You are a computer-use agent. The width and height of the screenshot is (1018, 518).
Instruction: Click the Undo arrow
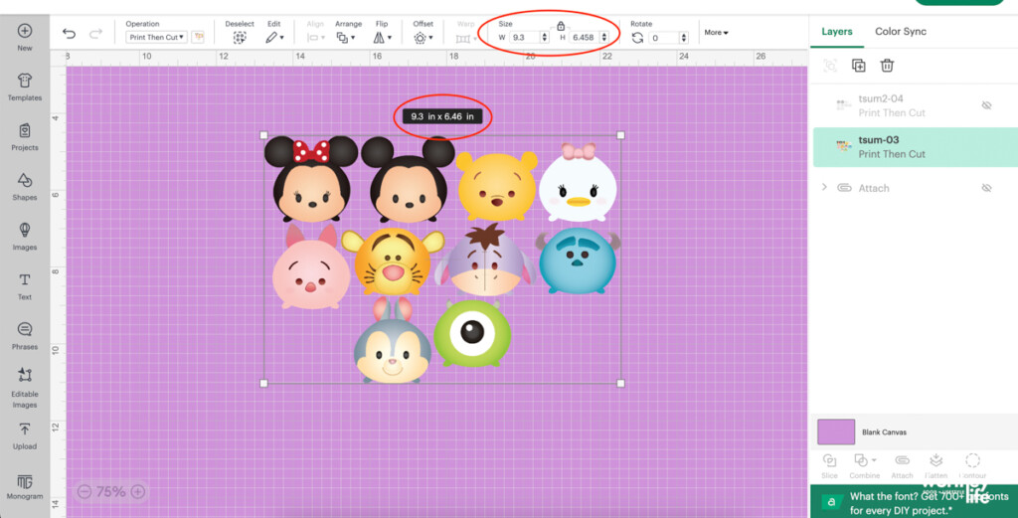click(x=69, y=35)
